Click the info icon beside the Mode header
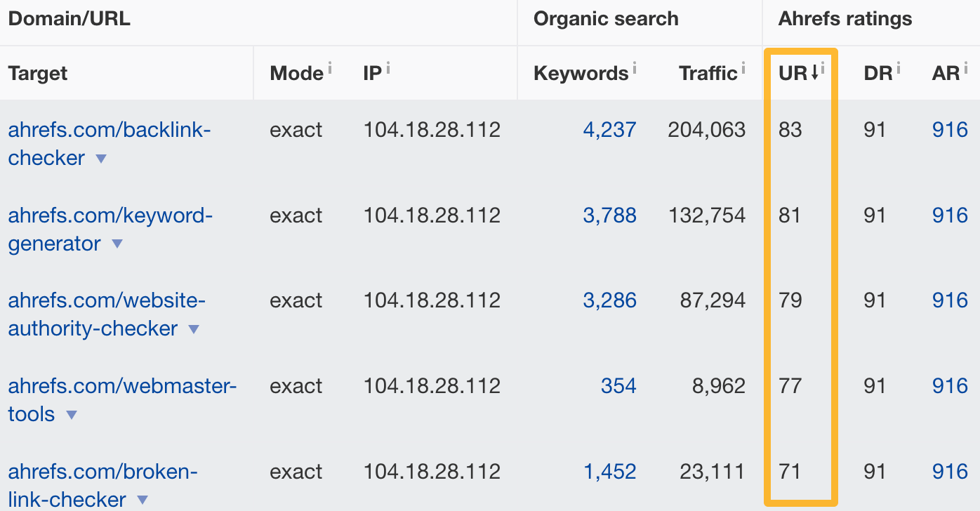980x511 pixels. 331,67
